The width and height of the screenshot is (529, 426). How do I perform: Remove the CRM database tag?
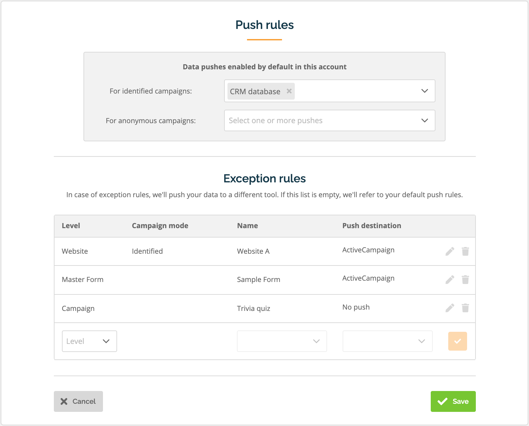(x=289, y=91)
